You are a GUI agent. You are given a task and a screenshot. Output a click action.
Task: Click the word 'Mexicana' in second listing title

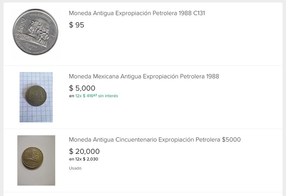(x=106, y=76)
